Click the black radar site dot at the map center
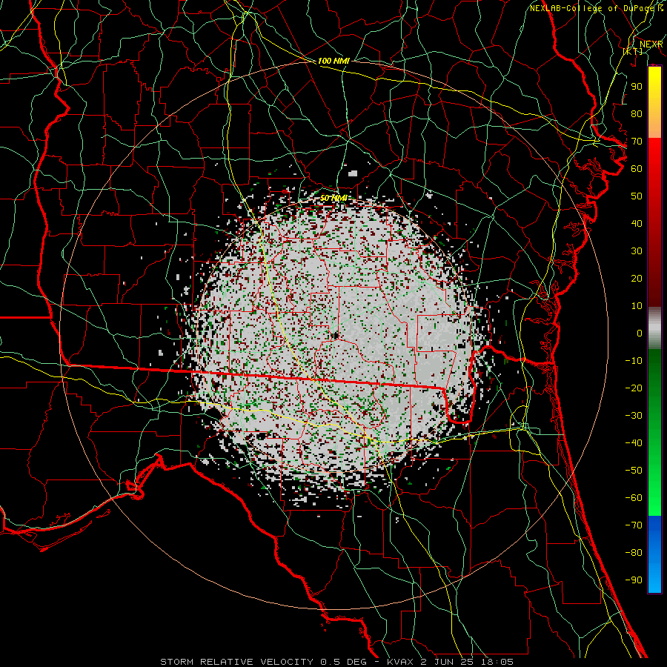This screenshot has height=667, width=667. click(x=336, y=336)
